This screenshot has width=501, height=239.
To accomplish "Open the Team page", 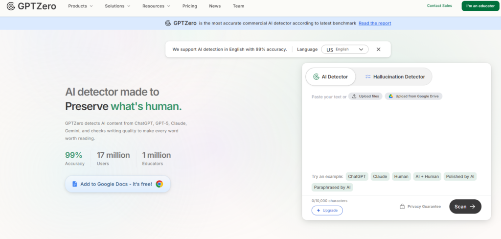I will point(238,6).
